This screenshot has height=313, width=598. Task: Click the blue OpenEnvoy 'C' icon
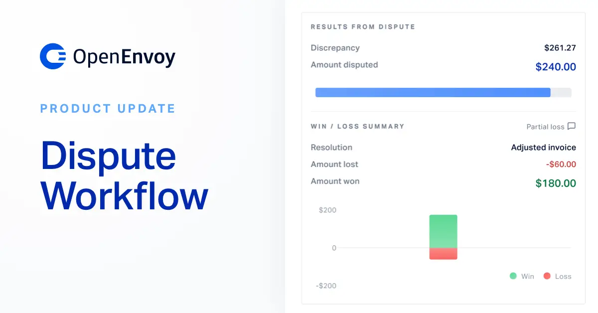click(52, 56)
